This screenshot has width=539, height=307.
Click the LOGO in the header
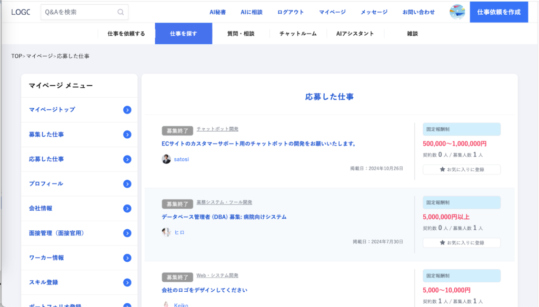(x=21, y=12)
